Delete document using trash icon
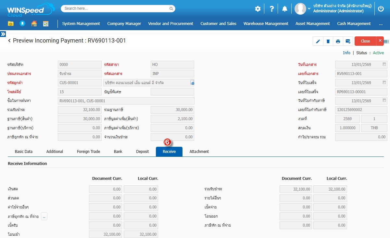Image resolution: width=390 pixels, height=238 pixels. click(328, 41)
